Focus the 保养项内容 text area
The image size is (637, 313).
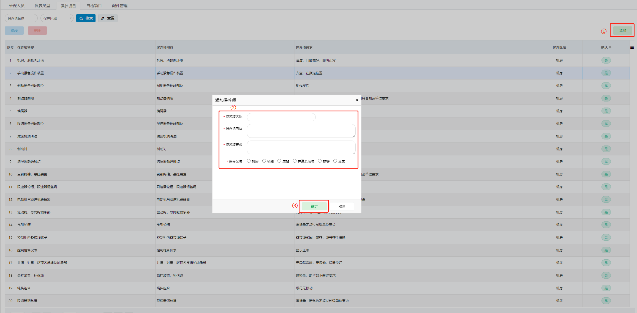click(301, 131)
